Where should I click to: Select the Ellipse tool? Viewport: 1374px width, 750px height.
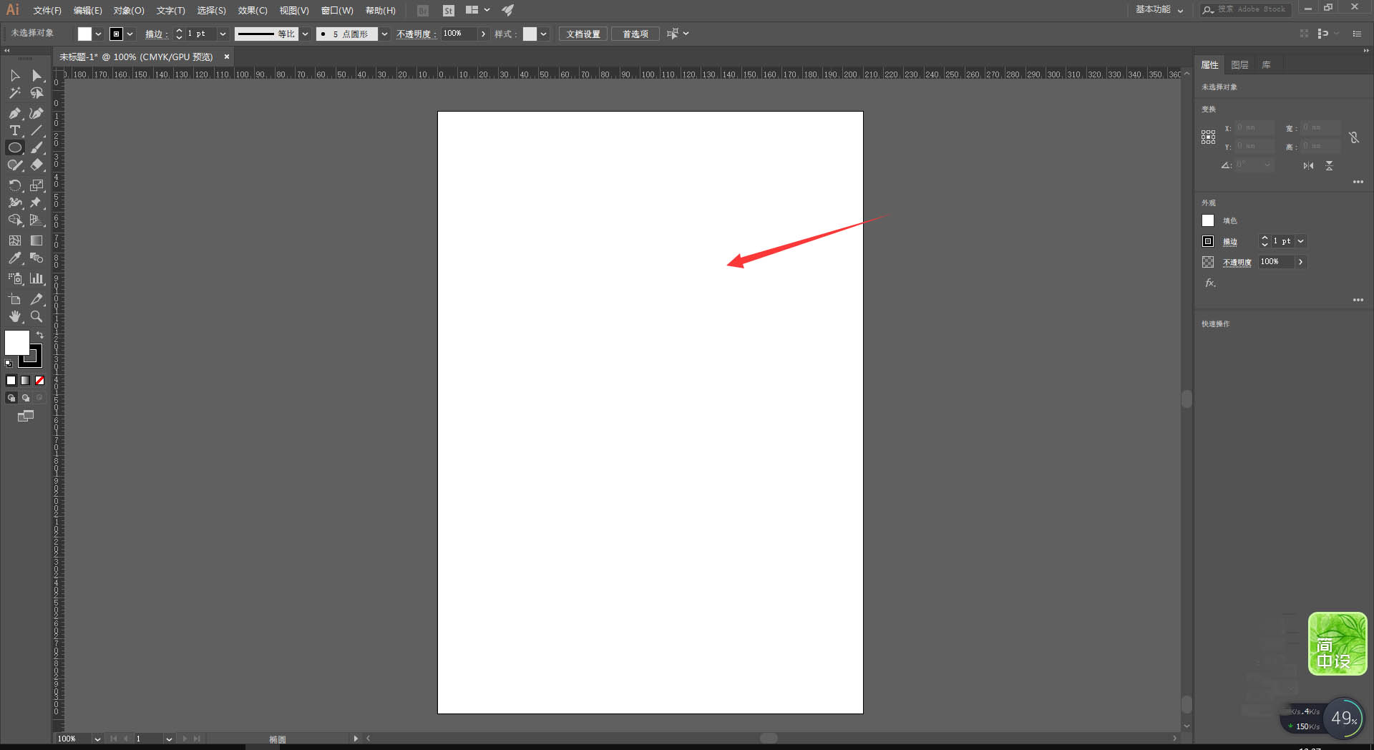coord(14,147)
